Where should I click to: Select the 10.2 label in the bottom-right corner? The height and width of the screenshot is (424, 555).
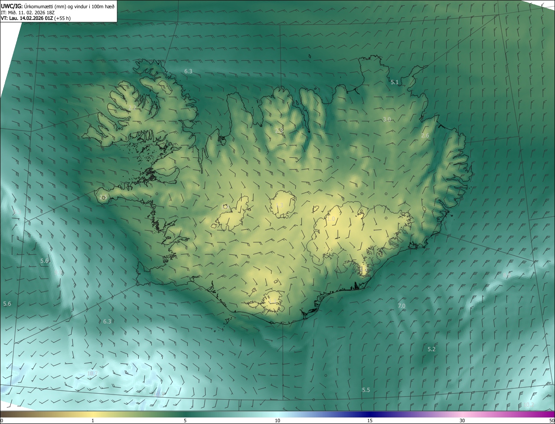(529, 405)
